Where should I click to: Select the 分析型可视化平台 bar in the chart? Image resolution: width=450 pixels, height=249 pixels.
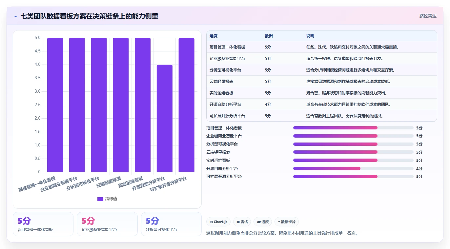(99, 105)
